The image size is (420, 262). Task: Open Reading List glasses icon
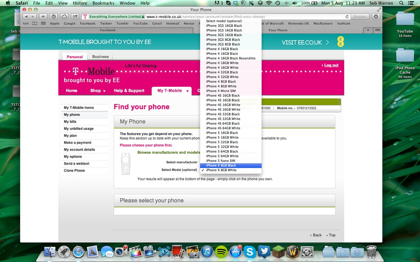pos(26,23)
